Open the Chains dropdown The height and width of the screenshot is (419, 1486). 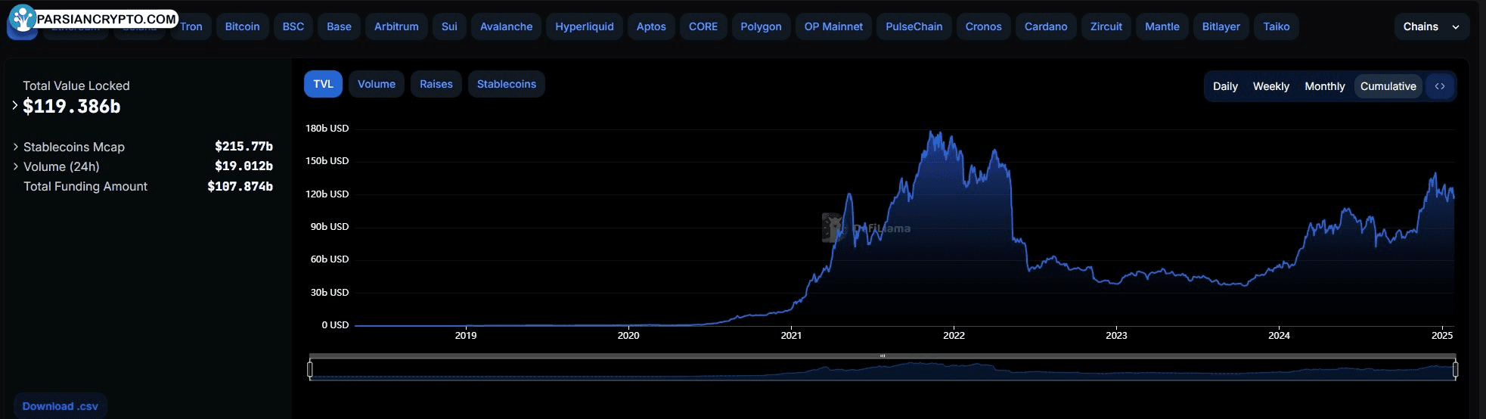1432,26
